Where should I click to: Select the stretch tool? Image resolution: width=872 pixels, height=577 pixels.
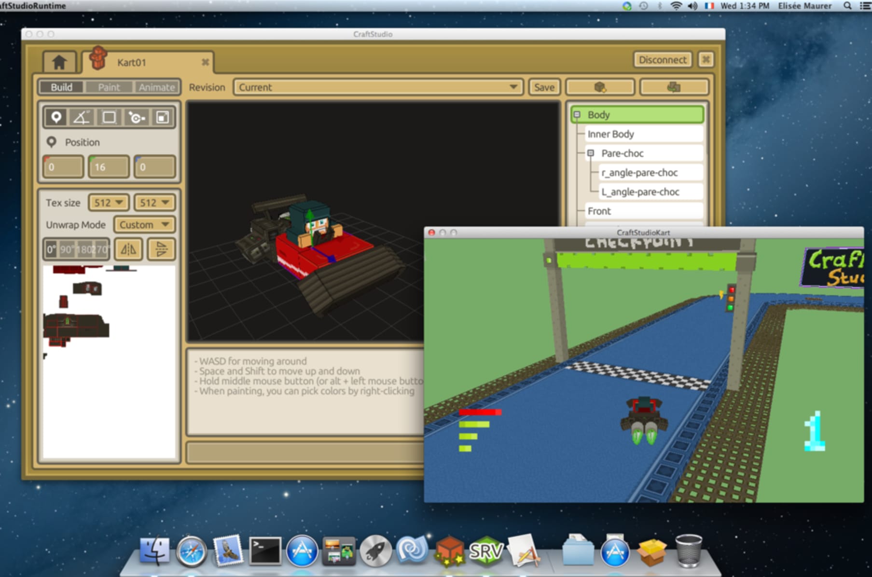pos(163,117)
